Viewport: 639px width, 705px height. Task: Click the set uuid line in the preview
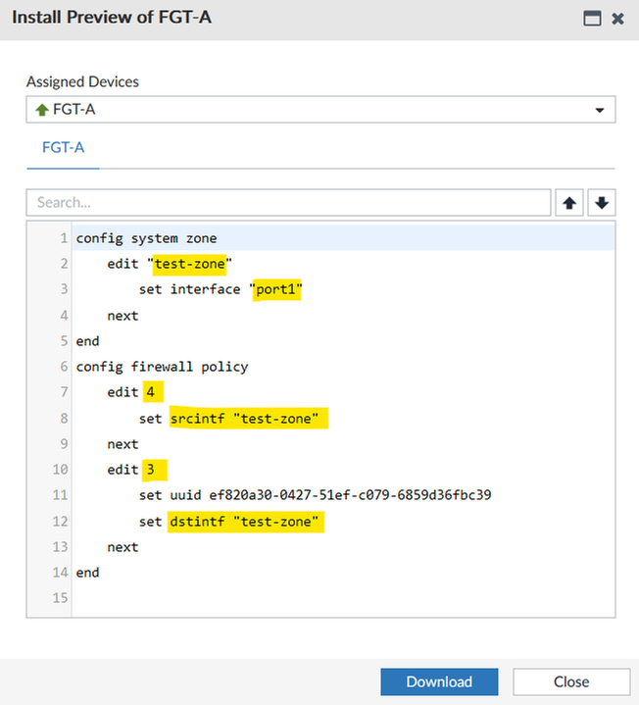(x=315, y=495)
